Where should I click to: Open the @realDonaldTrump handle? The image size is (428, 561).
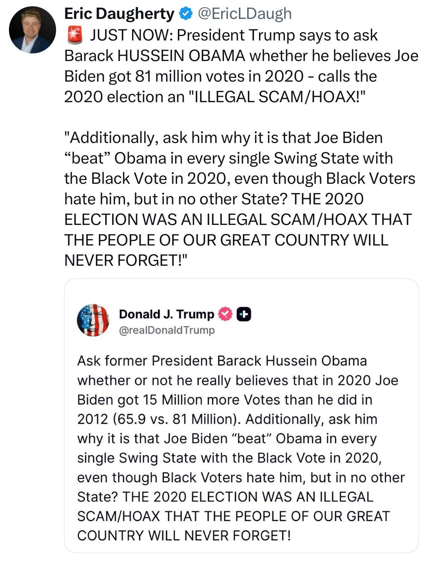point(167,330)
